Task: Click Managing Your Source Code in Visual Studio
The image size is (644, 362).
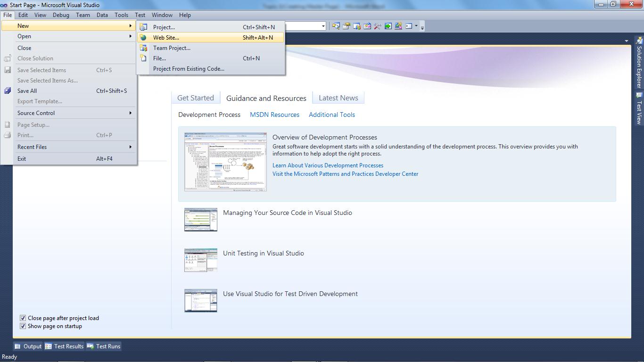Action: [288, 213]
